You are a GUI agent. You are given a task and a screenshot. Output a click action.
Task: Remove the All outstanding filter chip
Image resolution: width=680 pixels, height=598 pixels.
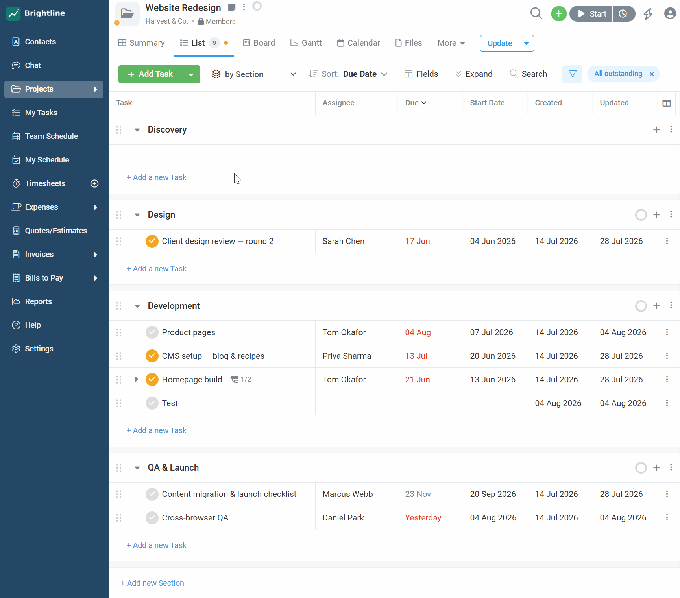coord(652,74)
